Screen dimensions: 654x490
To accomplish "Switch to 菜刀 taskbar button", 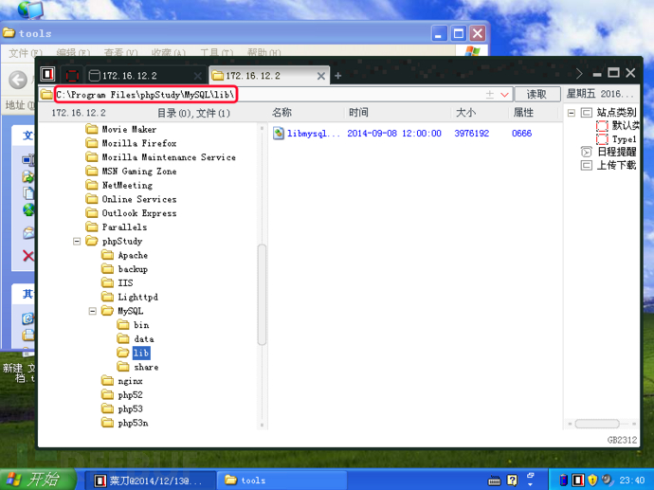I will click(x=151, y=481).
